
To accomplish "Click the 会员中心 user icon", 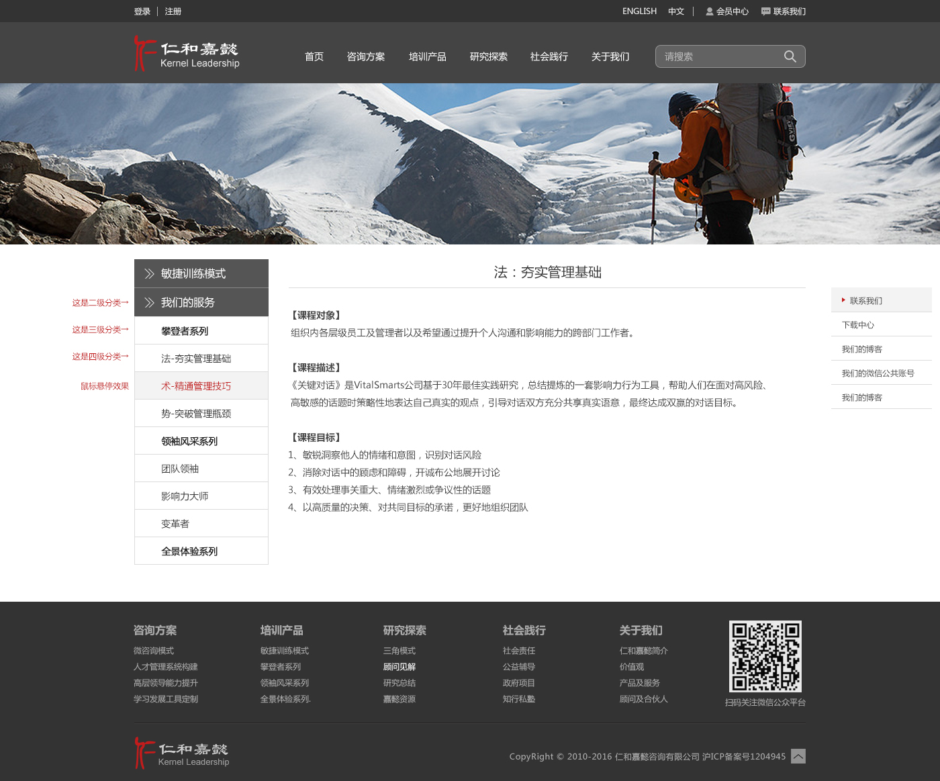I will pos(709,11).
